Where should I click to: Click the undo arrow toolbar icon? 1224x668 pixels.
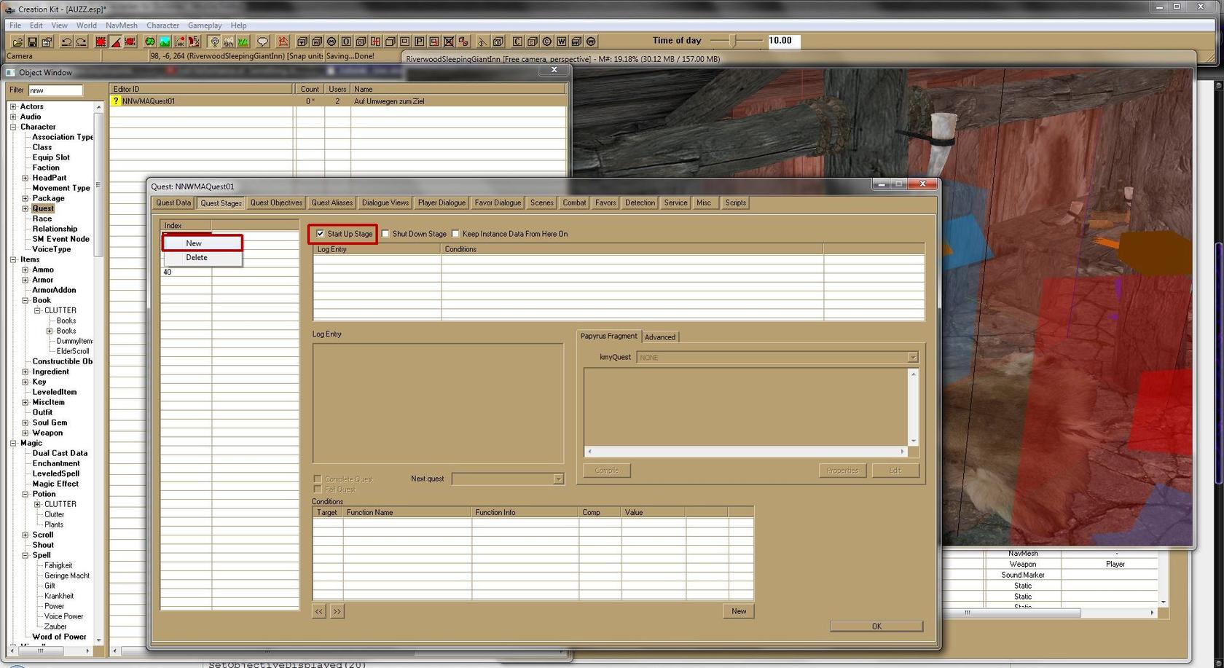[x=66, y=42]
